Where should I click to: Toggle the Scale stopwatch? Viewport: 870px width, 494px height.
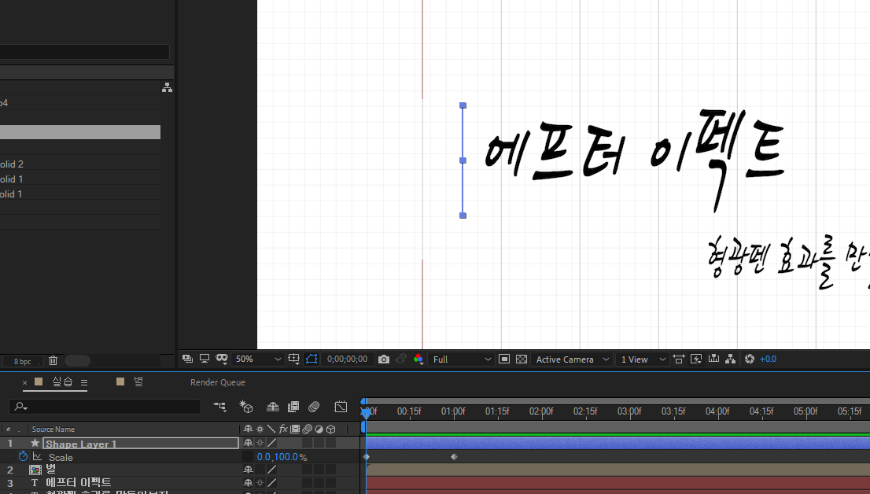coord(24,456)
